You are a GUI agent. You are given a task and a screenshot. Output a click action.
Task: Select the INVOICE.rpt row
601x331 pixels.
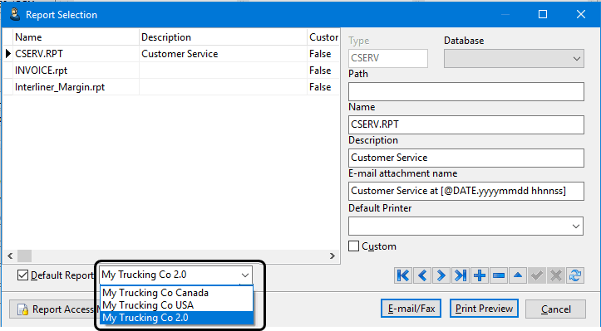pyautogui.click(x=171, y=71)
